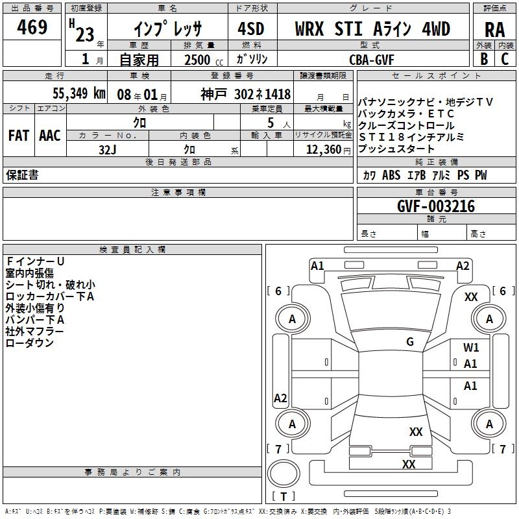
Task: Select the セールスポイント header
Action: 436,76
